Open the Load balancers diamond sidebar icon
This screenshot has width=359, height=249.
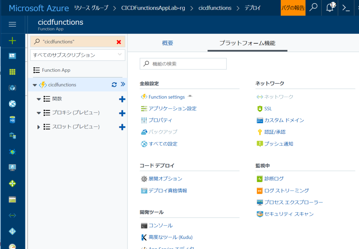(x=12, y=184)
